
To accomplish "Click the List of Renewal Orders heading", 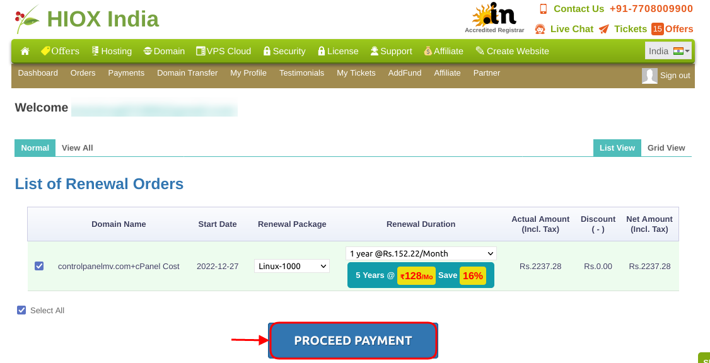I will point(99,184).
